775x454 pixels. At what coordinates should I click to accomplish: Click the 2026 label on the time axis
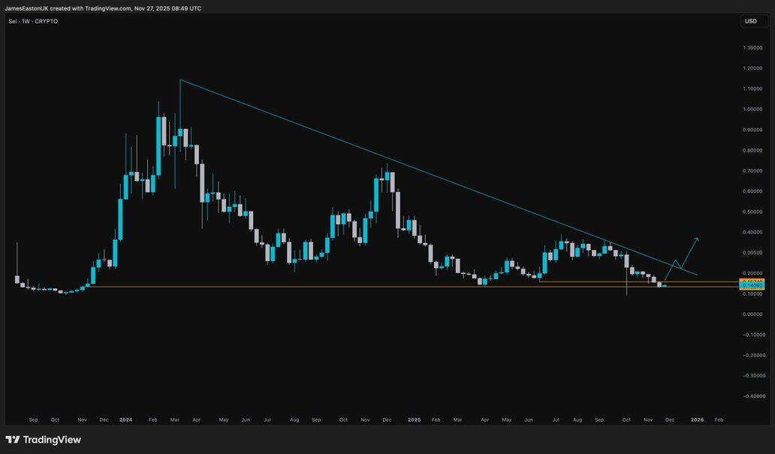[697, 420]
